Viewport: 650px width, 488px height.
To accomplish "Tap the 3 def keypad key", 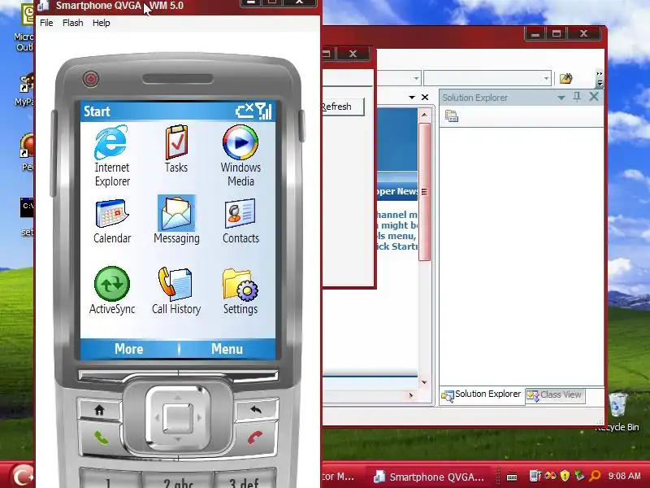I will [x=245, y=479].
